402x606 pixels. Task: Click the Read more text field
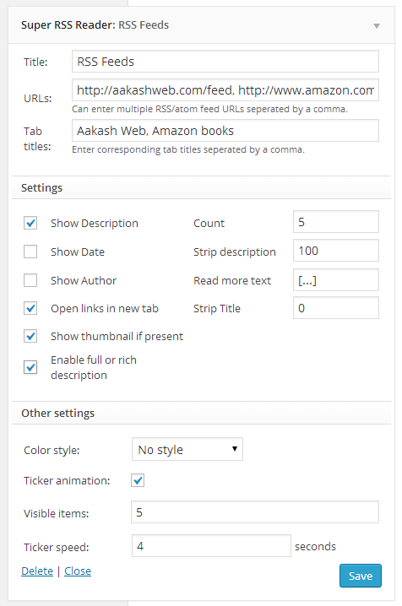click(336, 280)
